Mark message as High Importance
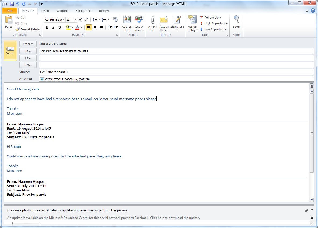318x228 pixels. 214,23
